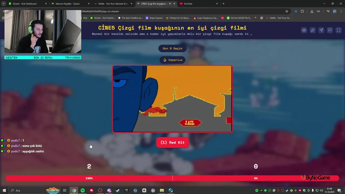This screenshot has height=194, width=345.
Task: Click the red square bookmark icon
Action: pyautogui.click(x=222, y=18)
